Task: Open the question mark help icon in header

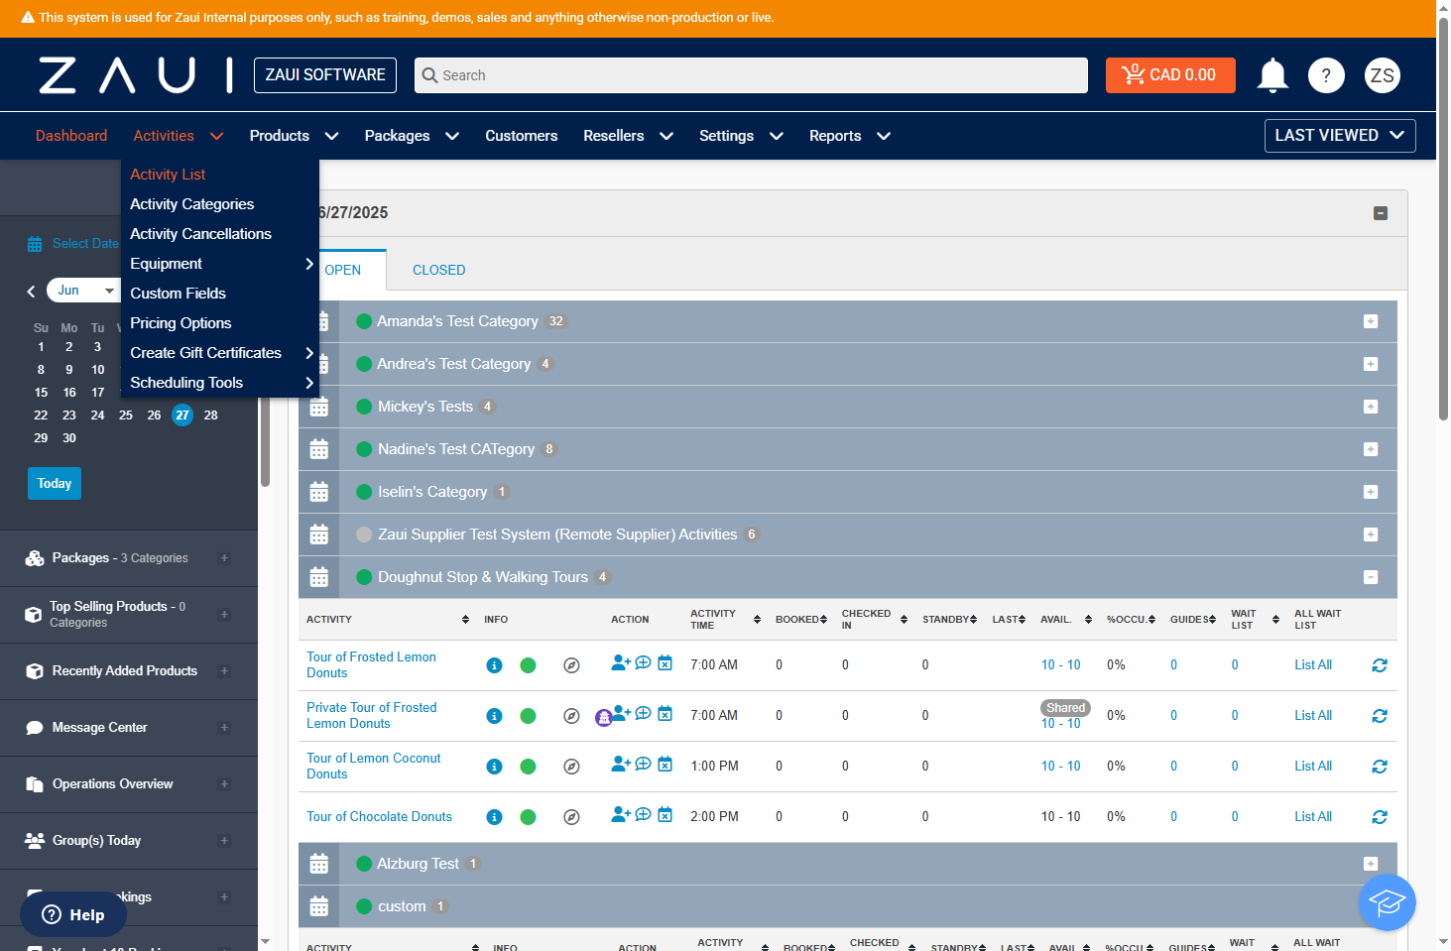Action: point(1326,75)
